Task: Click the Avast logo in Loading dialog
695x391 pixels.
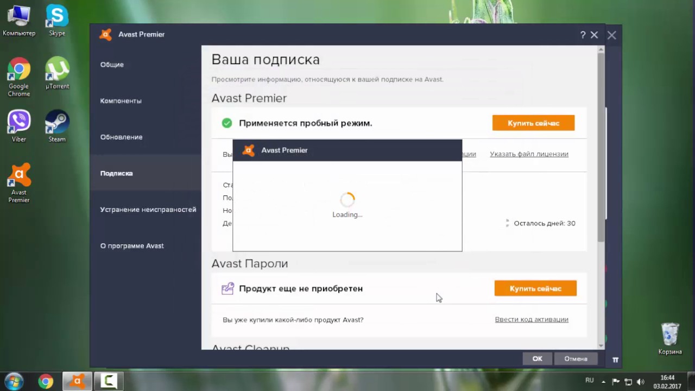Action: point(249,150)
